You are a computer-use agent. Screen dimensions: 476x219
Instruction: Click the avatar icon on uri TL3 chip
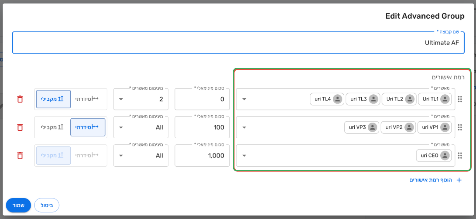[x=374, y=99]
